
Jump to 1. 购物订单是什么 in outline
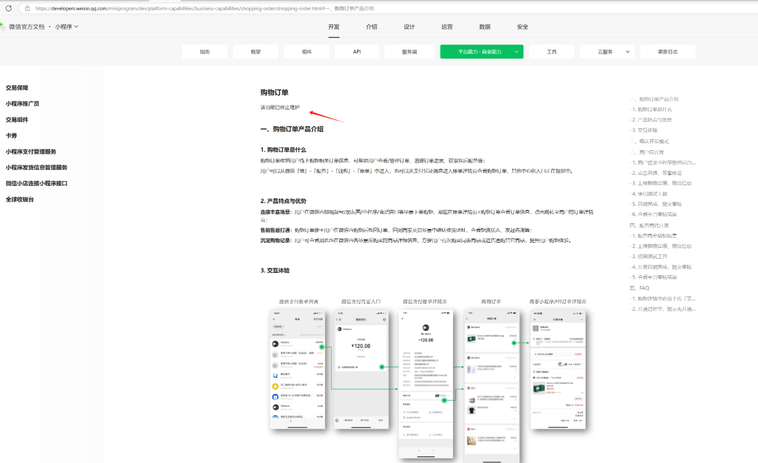pyautogui.click(x=651, y=110)
